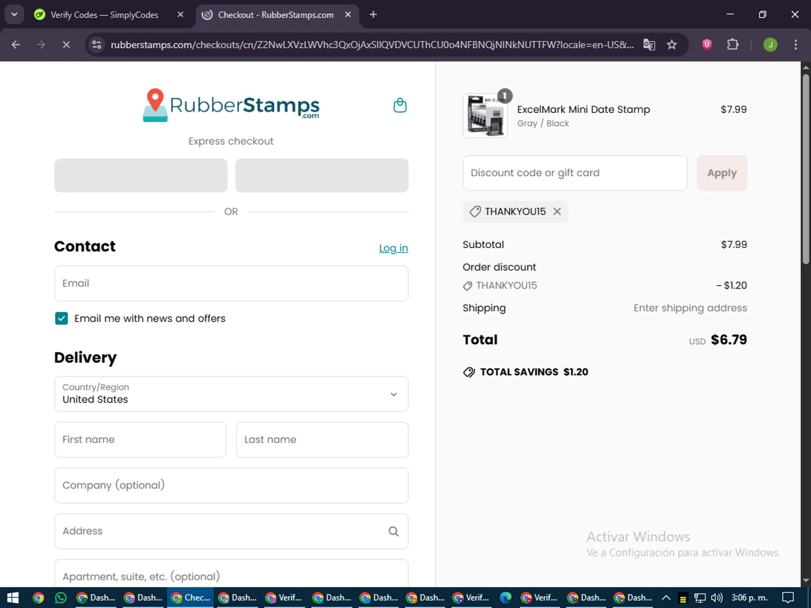Click the taskbar clock showing 3:06 p. m.
Image resolution: width=811 pixels, height=608 pixels.
(749, 598)
